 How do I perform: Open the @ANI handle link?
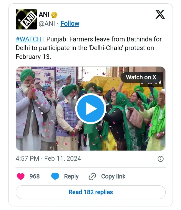[x=46, y=24]
